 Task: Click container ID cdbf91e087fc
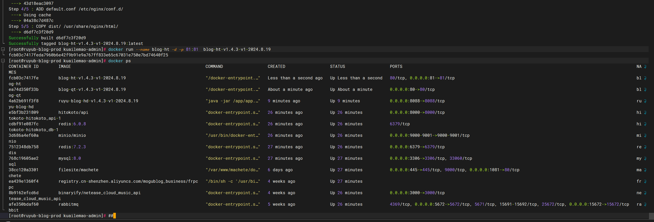point(24,124)
